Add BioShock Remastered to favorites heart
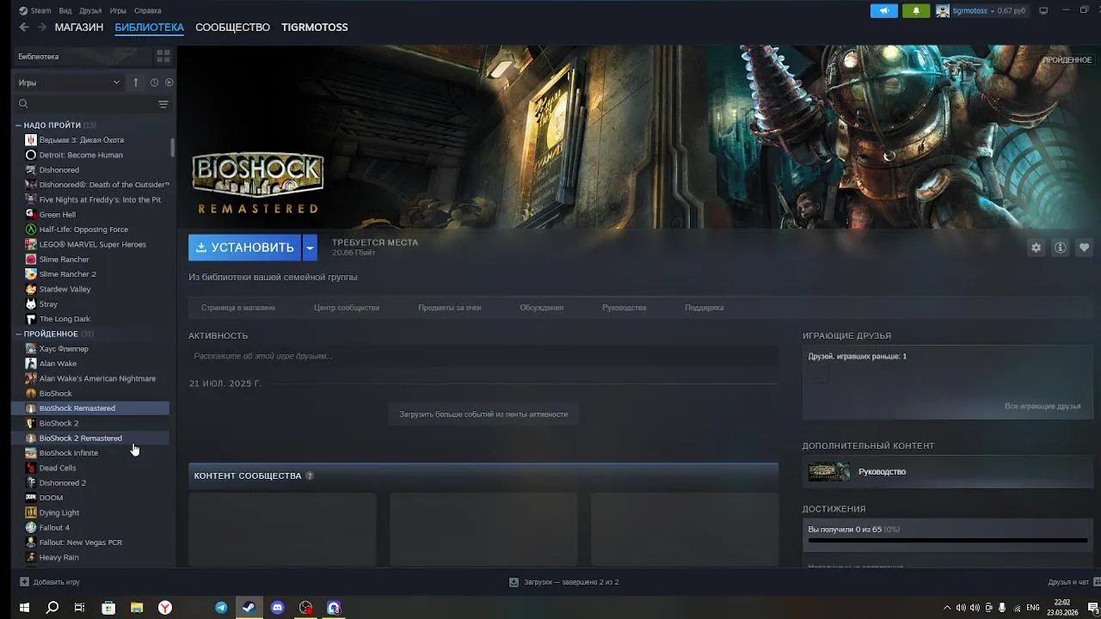 (1085, 248)
